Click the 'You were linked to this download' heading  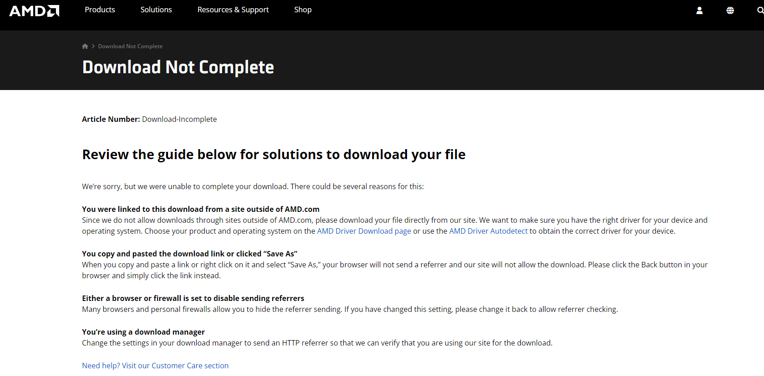pos(201,209)
